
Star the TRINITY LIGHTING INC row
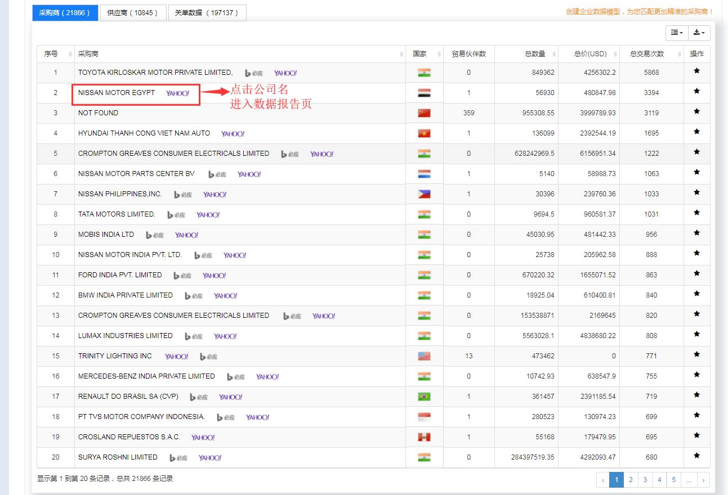[x=696, y=354]
